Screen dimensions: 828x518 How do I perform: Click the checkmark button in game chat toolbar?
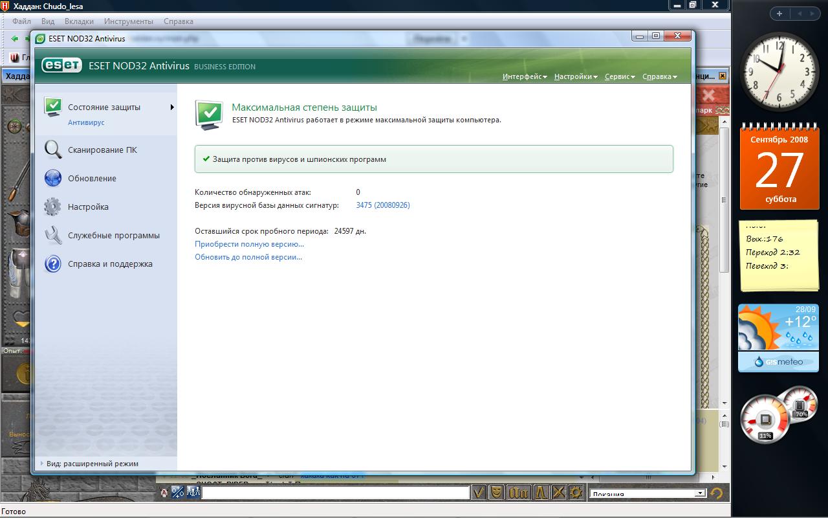(479, 493)
